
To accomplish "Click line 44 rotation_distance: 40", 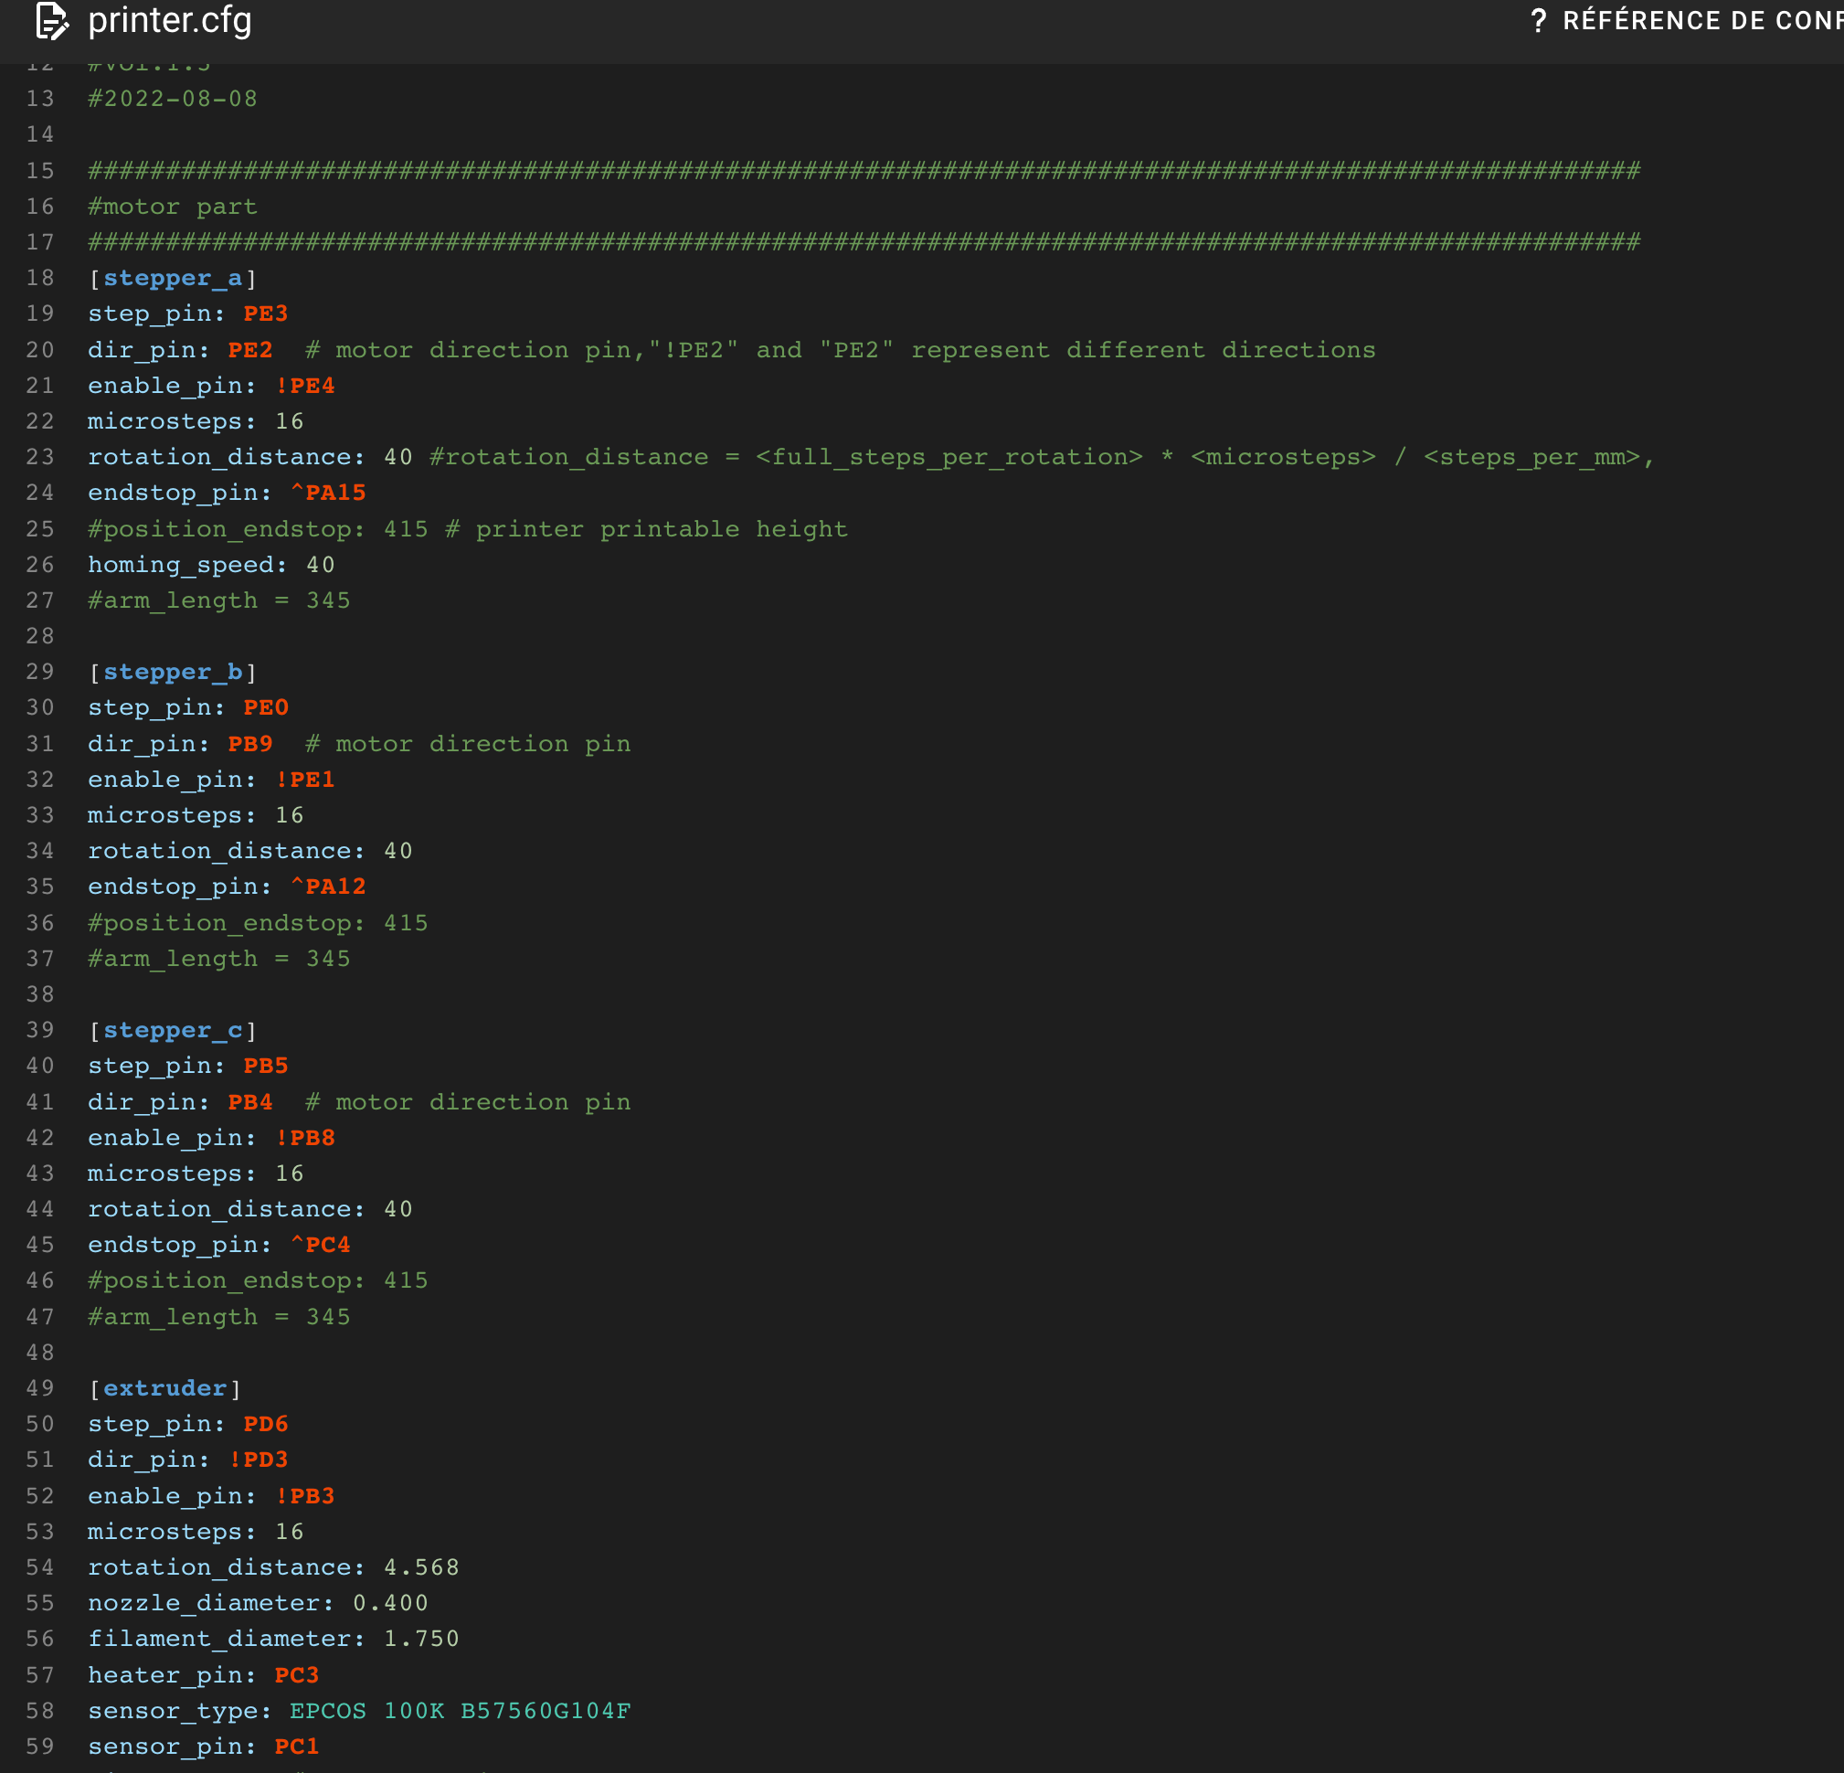I will tap(250, 1209).
